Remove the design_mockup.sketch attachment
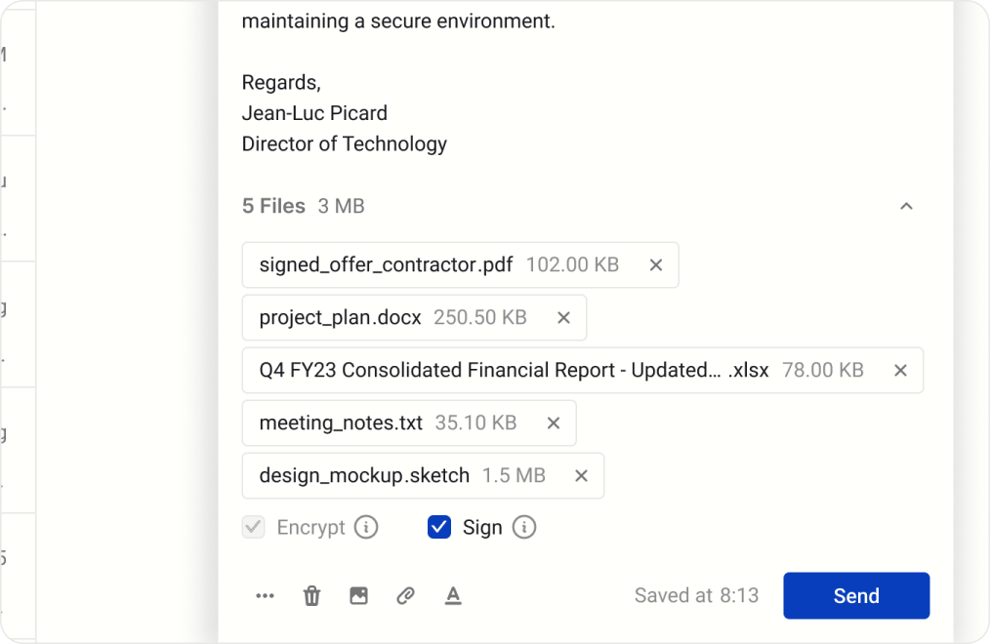990x644 pixels. click(581, 475)
